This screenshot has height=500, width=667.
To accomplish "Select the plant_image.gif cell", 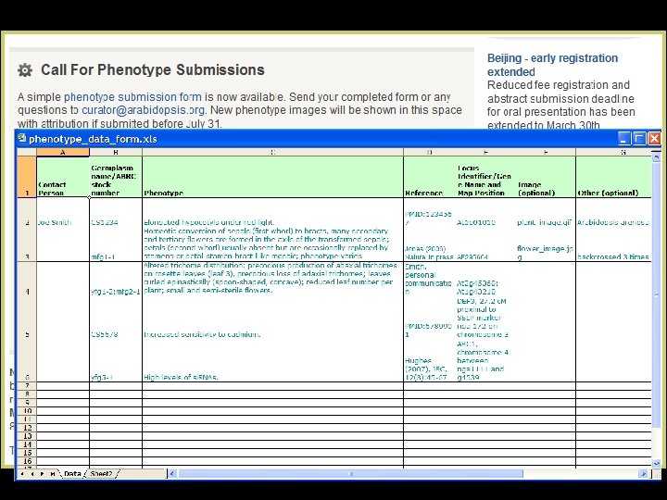I will coord(546,212).
